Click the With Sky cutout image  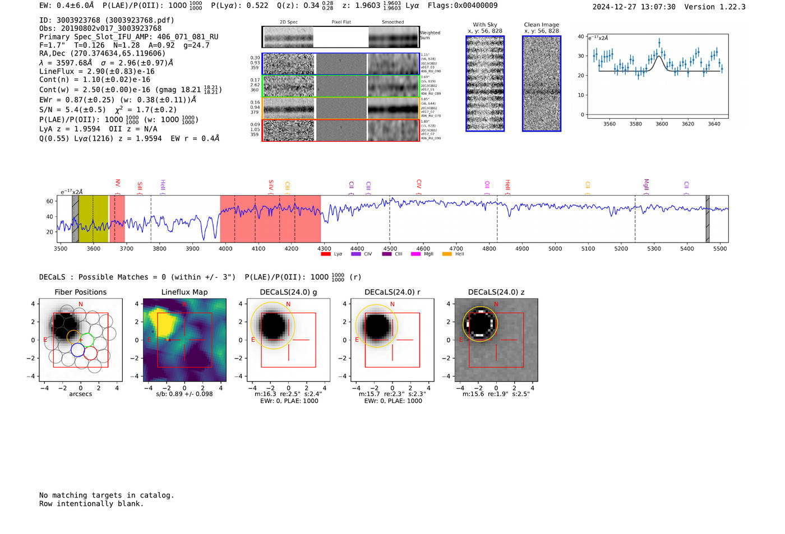(x=485, y=83)
